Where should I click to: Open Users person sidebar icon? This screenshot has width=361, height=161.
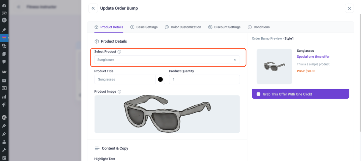click(x=4, y=142)
